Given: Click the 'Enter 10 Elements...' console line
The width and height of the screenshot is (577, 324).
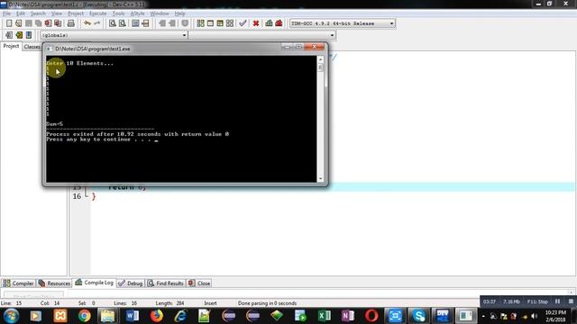Looking at the screenshot, I should coord(80,63).
